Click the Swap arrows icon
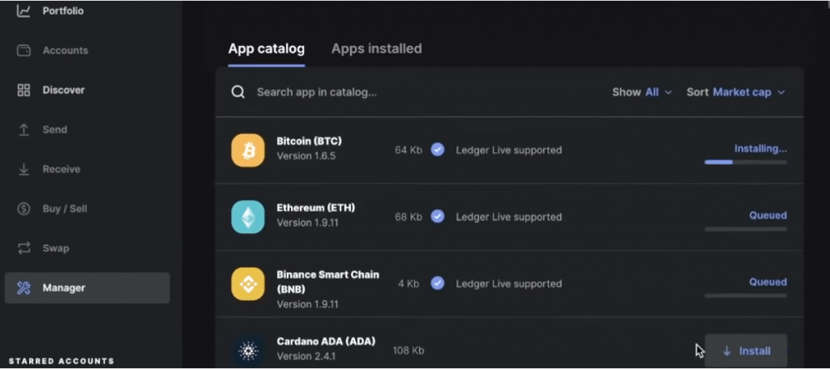 click(24, 248)
